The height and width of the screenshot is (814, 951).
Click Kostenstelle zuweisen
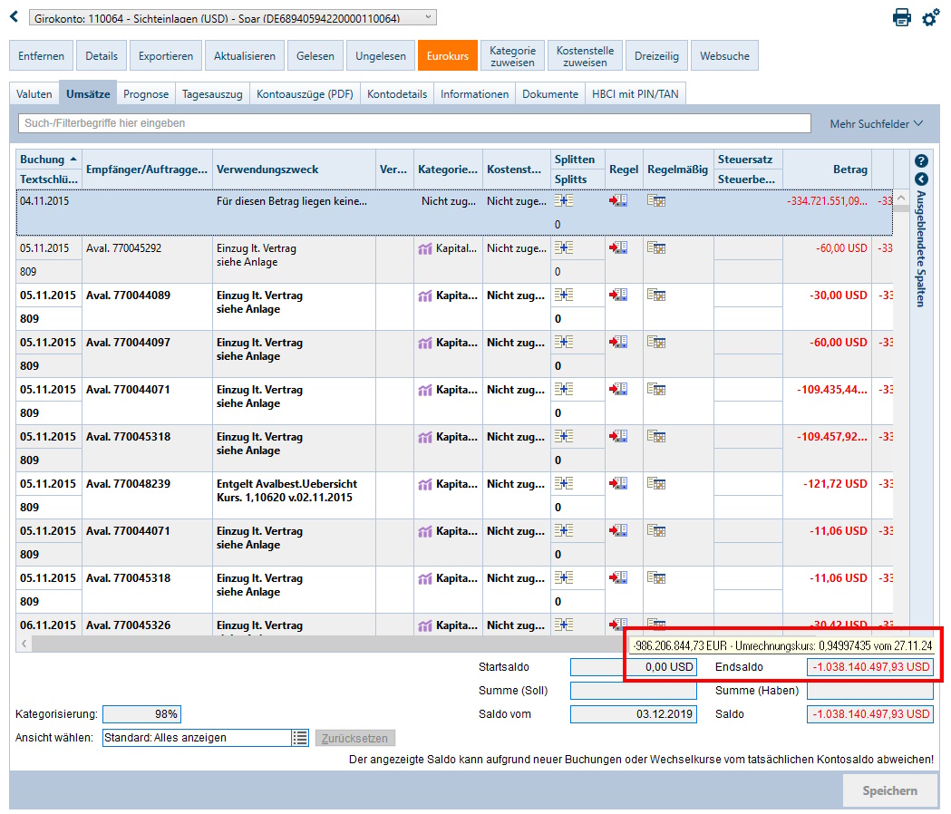pyautogui.click(x=586, y=56)
